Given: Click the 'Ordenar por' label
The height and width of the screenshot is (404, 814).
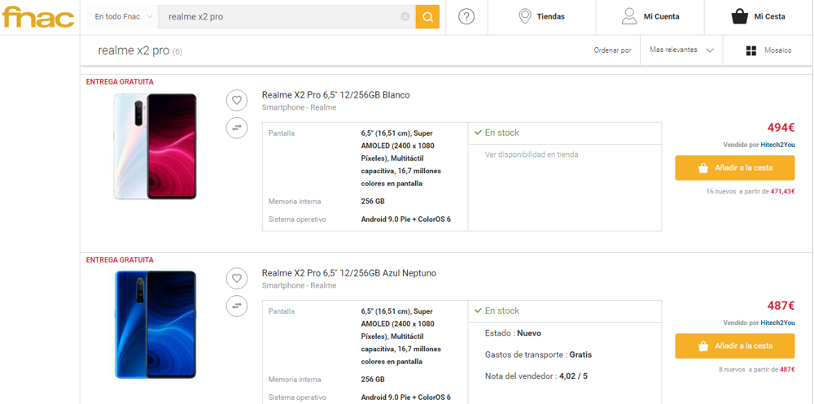Looking at the screenshot, I should click(613, 50).
